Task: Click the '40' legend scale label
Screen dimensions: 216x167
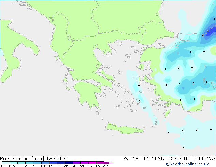Action: 90,166
